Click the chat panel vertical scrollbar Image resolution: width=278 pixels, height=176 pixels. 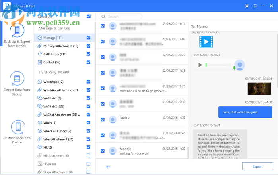(277, 60)
